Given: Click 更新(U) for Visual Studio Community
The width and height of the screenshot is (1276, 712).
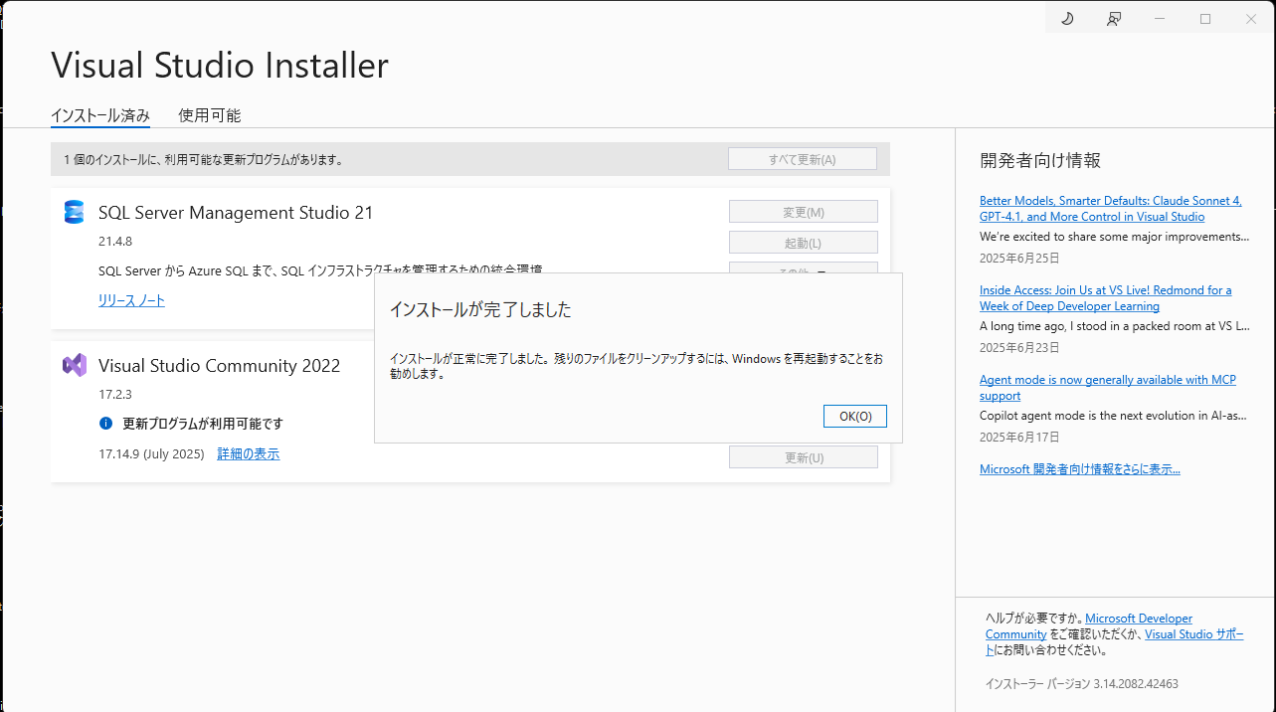Looking at the screenshot, I should coord(802,455).
